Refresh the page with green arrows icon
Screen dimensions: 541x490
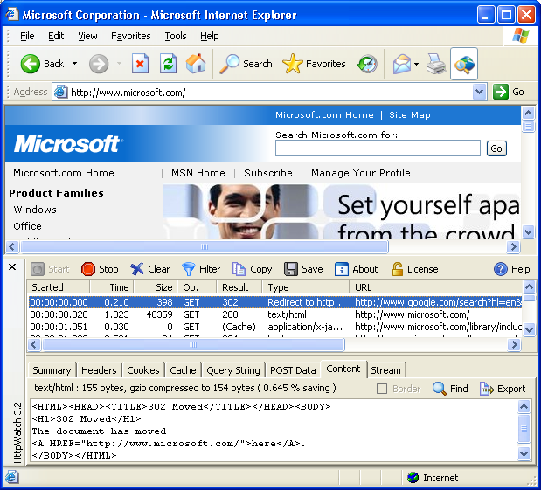pos(169,64)
